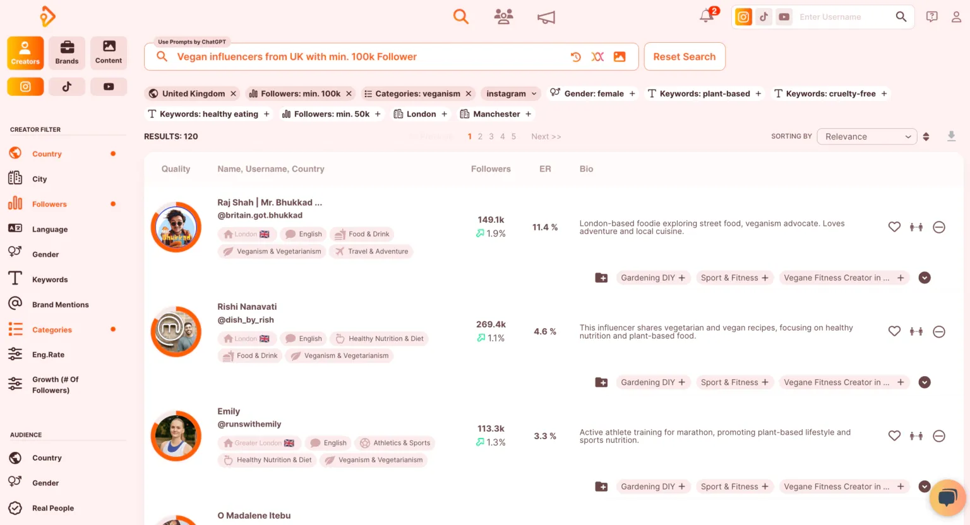This screenshot has height=525, width=970.
Task: Favorite Emily with the heart icon
Action: pos(894,435)
